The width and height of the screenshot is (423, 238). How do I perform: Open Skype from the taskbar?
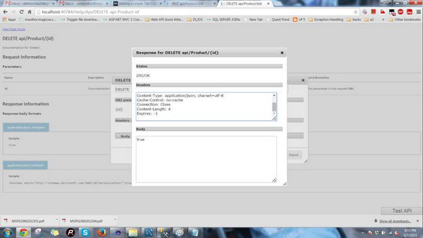[x=85, y=232]
